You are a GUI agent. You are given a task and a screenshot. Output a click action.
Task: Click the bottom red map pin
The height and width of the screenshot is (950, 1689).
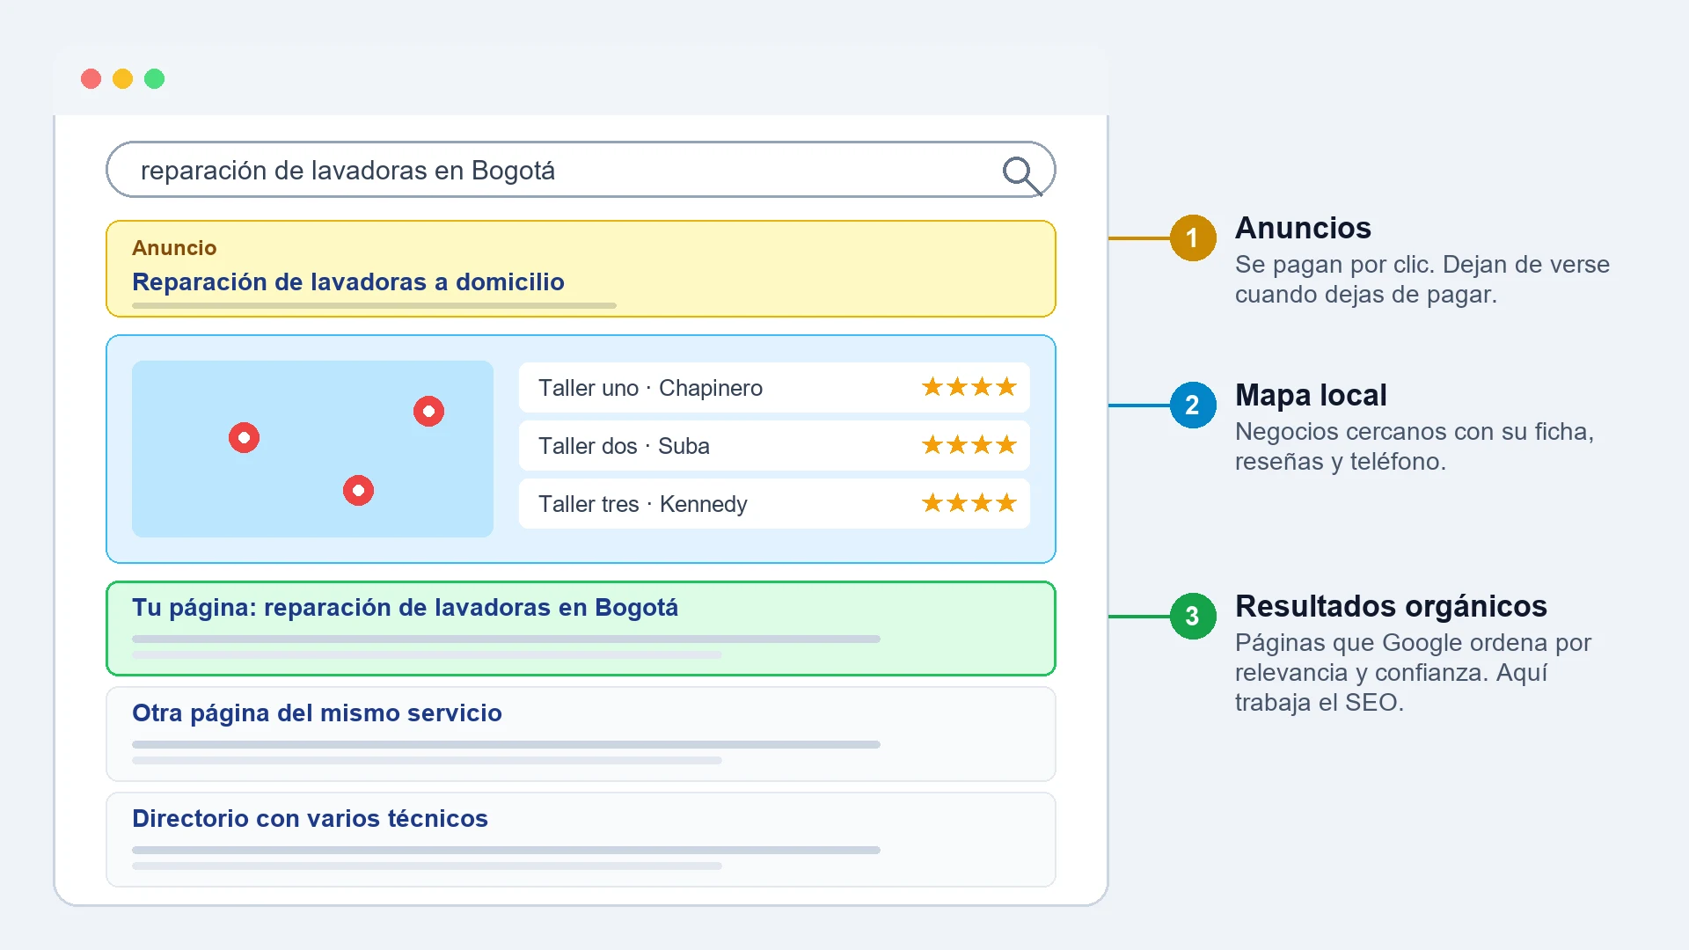click(x=358, y=490)
